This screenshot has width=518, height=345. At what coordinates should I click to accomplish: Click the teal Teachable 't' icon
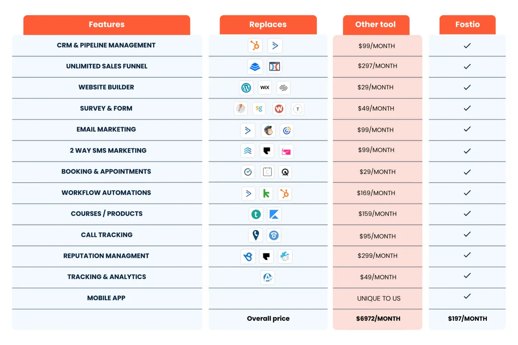coord(256,214)
